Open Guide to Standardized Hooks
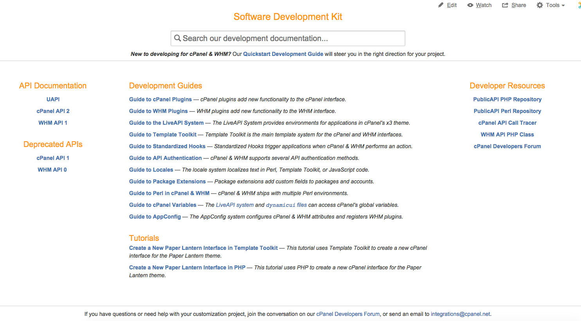The image size is (581, 321). tap(167, 146)
